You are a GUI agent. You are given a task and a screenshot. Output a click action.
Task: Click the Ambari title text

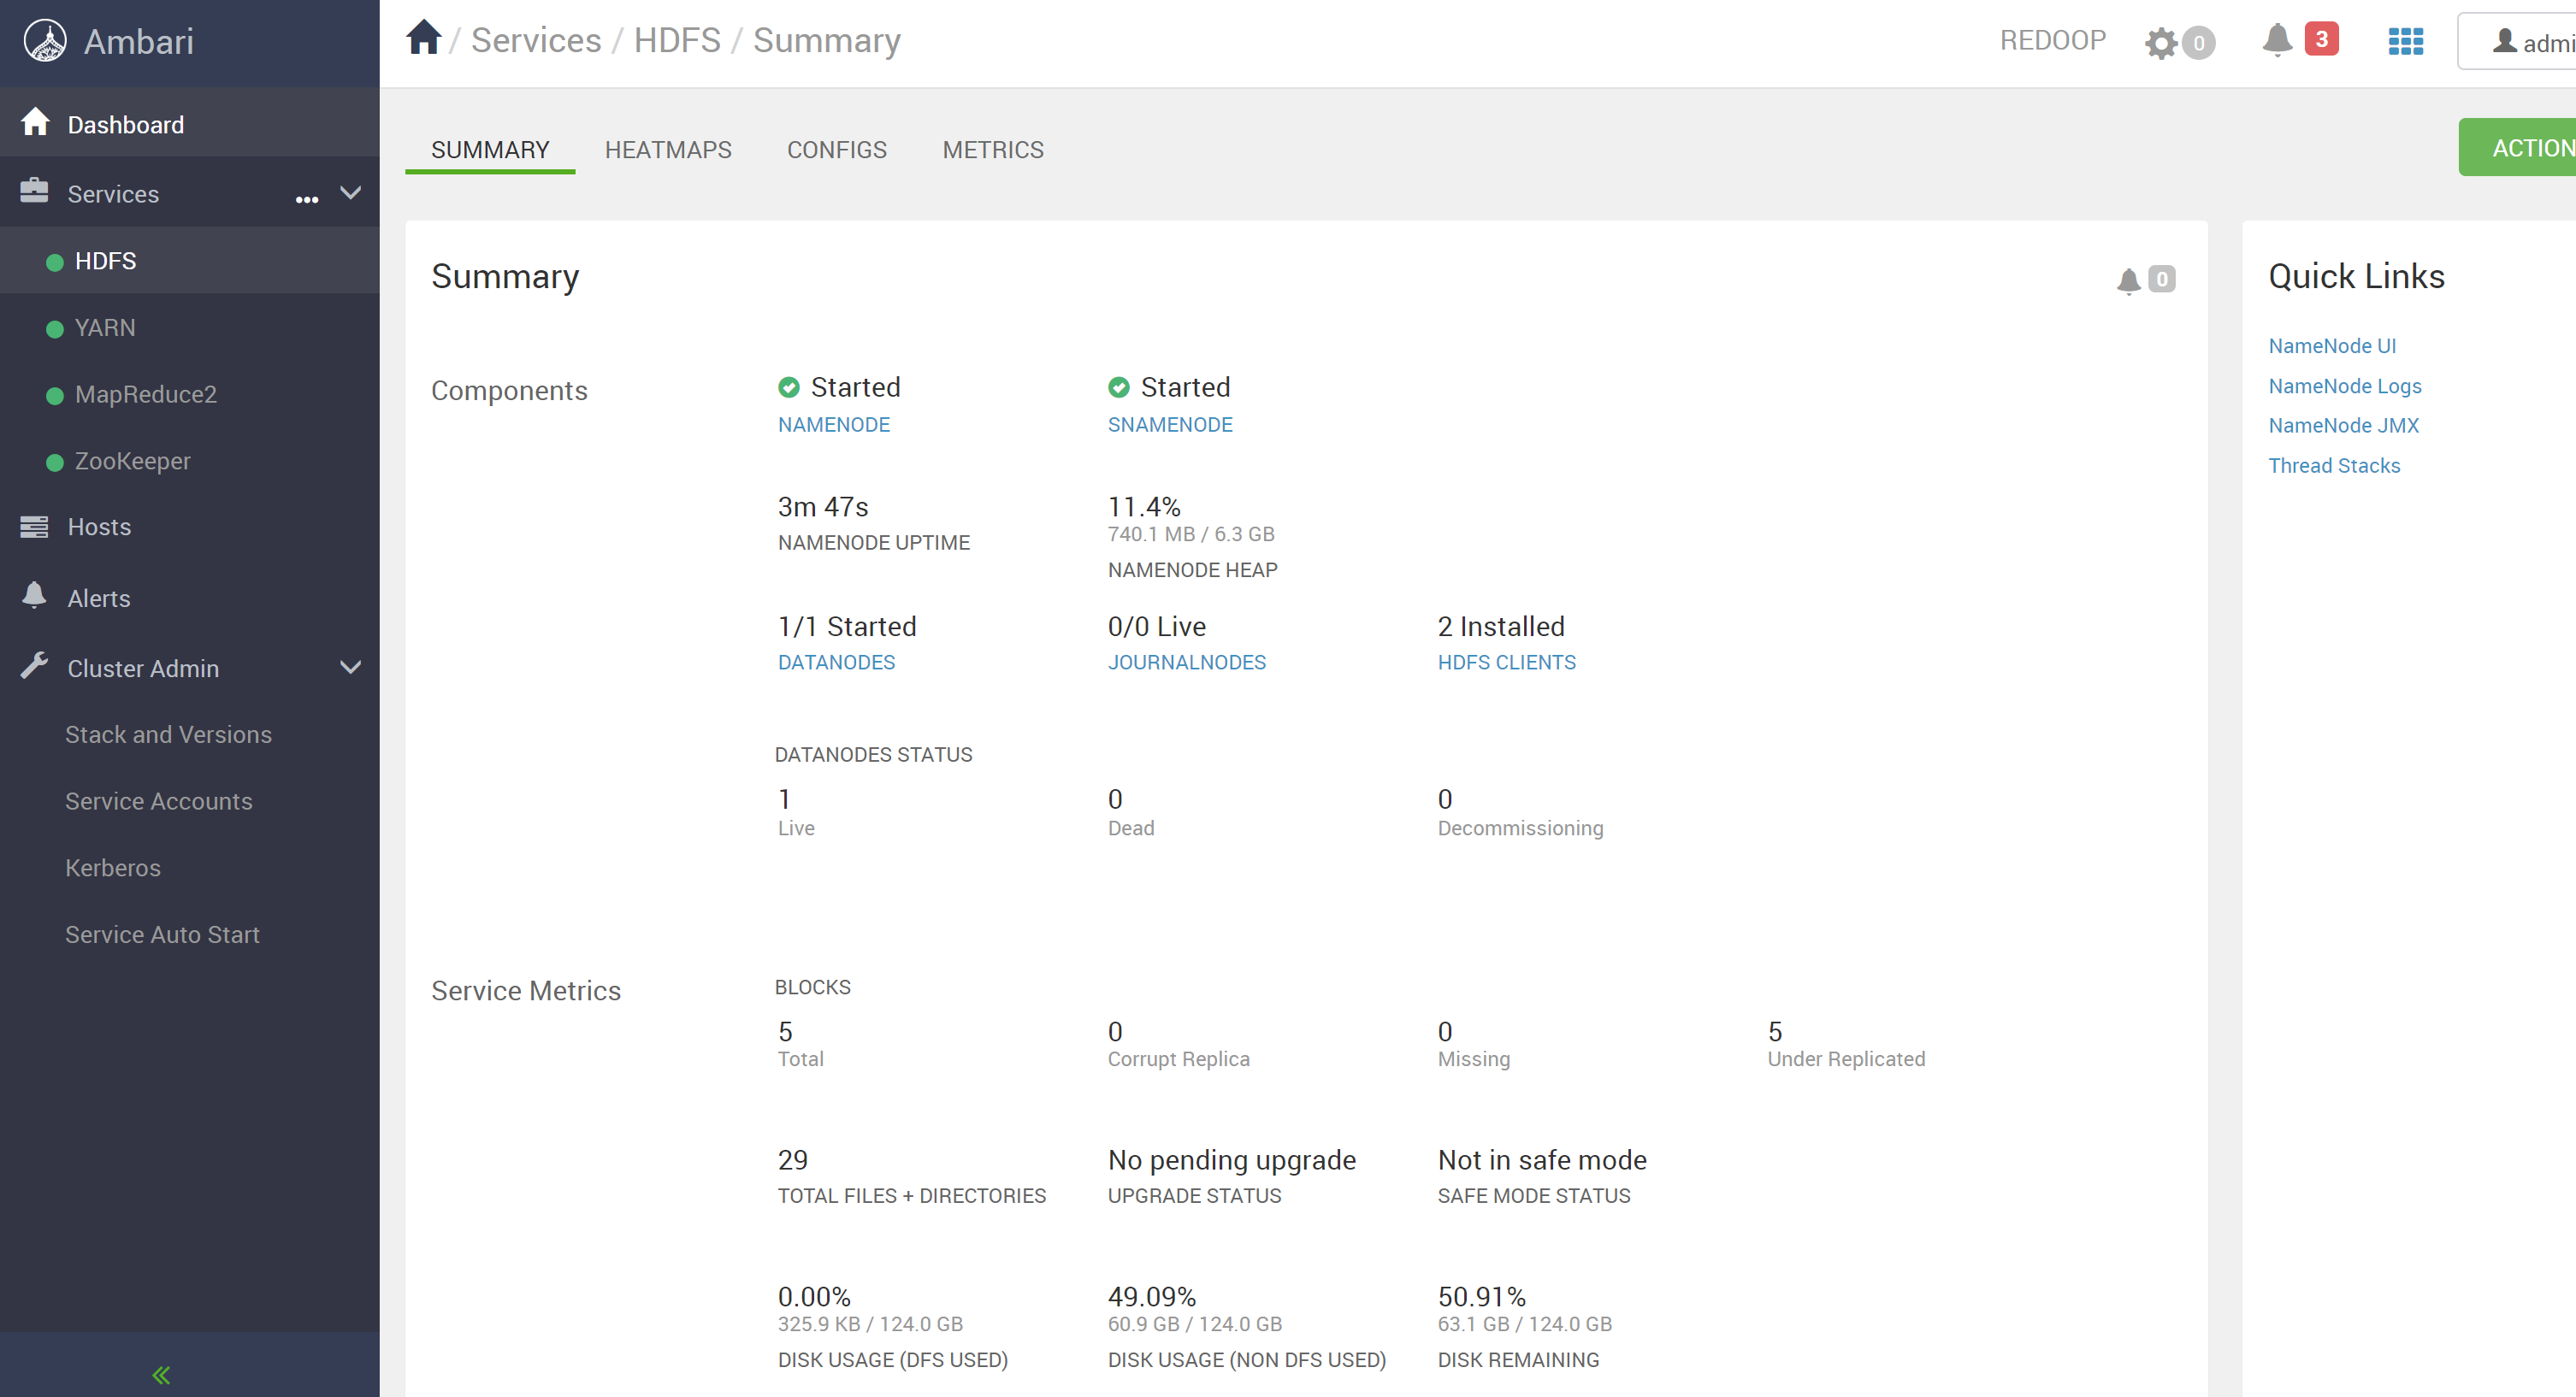(139, 41)
